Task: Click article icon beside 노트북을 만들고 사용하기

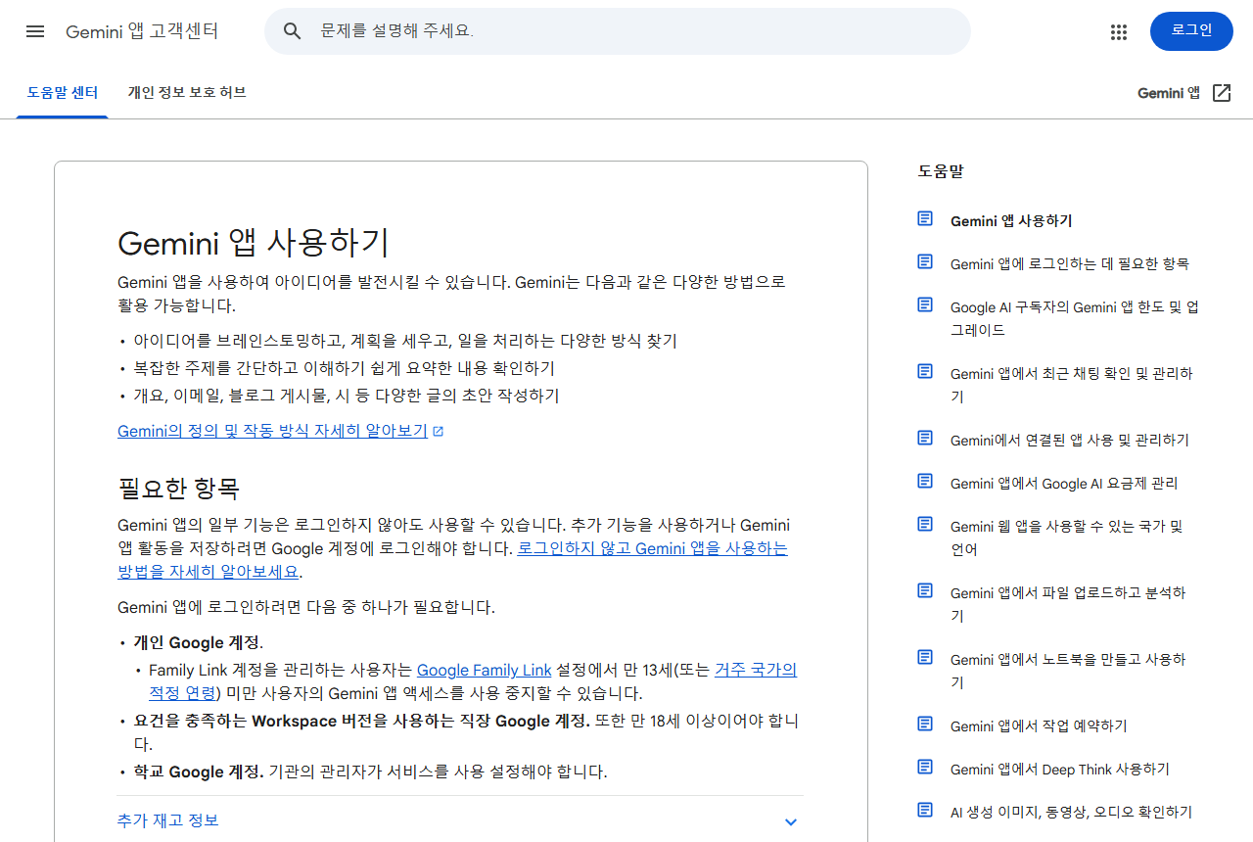Action: 925,657
